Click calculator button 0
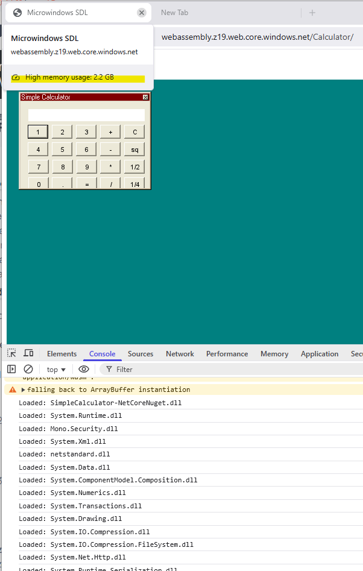 [38, 183]
